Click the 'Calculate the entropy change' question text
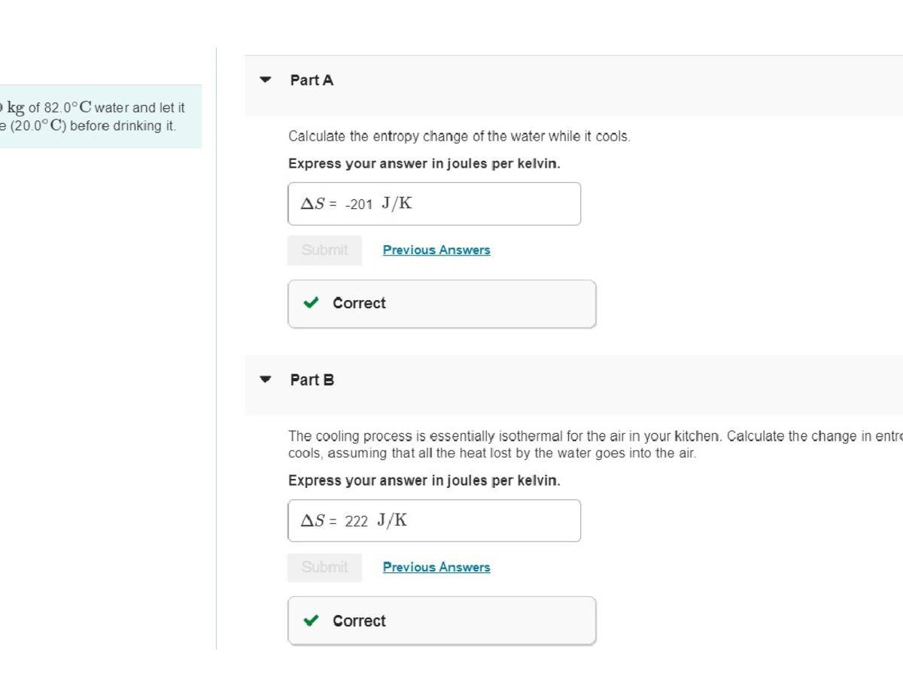 tap(459, 137)
